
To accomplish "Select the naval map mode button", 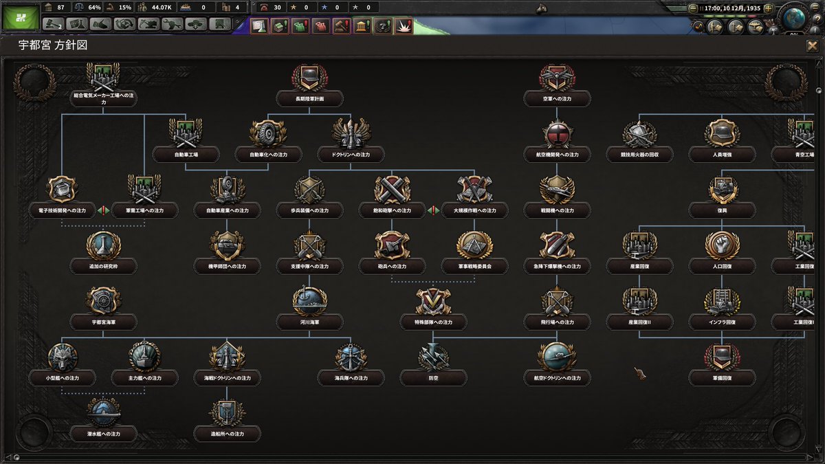I will tap(736, 27).
